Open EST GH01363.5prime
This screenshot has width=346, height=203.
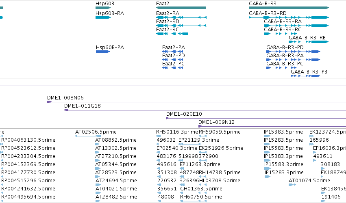click(201, 189)
